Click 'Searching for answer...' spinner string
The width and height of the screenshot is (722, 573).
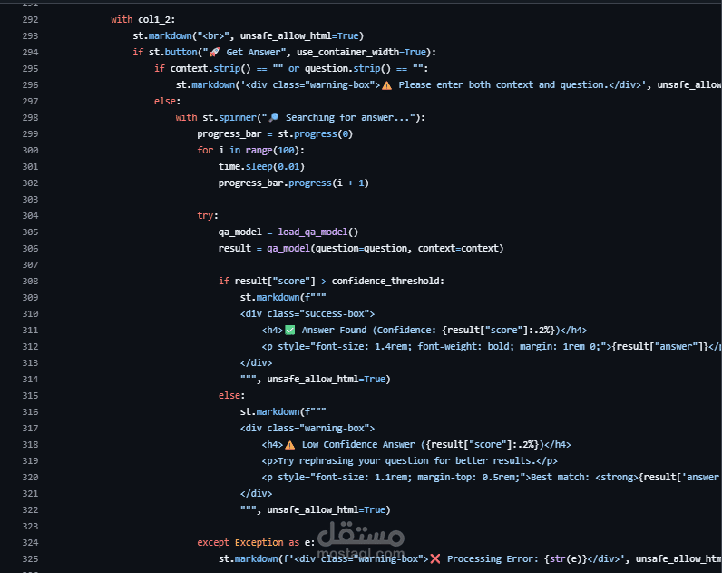[342, 117]
